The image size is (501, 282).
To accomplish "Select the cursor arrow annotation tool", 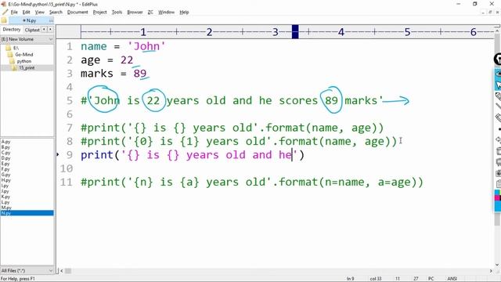I will 498,85.
